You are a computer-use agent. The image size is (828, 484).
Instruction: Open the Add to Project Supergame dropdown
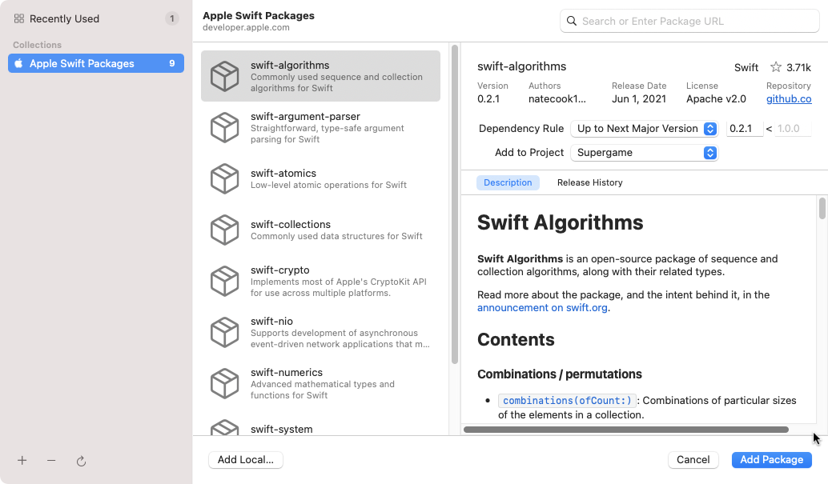644,152
